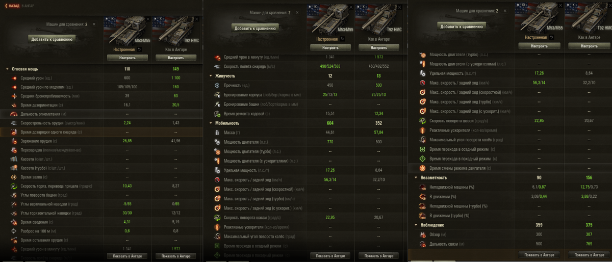
Task: Collapse the Мобильность section header
Action: tap(211, 123)
